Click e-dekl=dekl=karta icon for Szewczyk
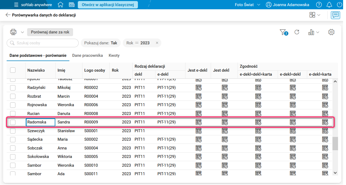This screenshot has height=185, width=346. [x=258, y=131]
